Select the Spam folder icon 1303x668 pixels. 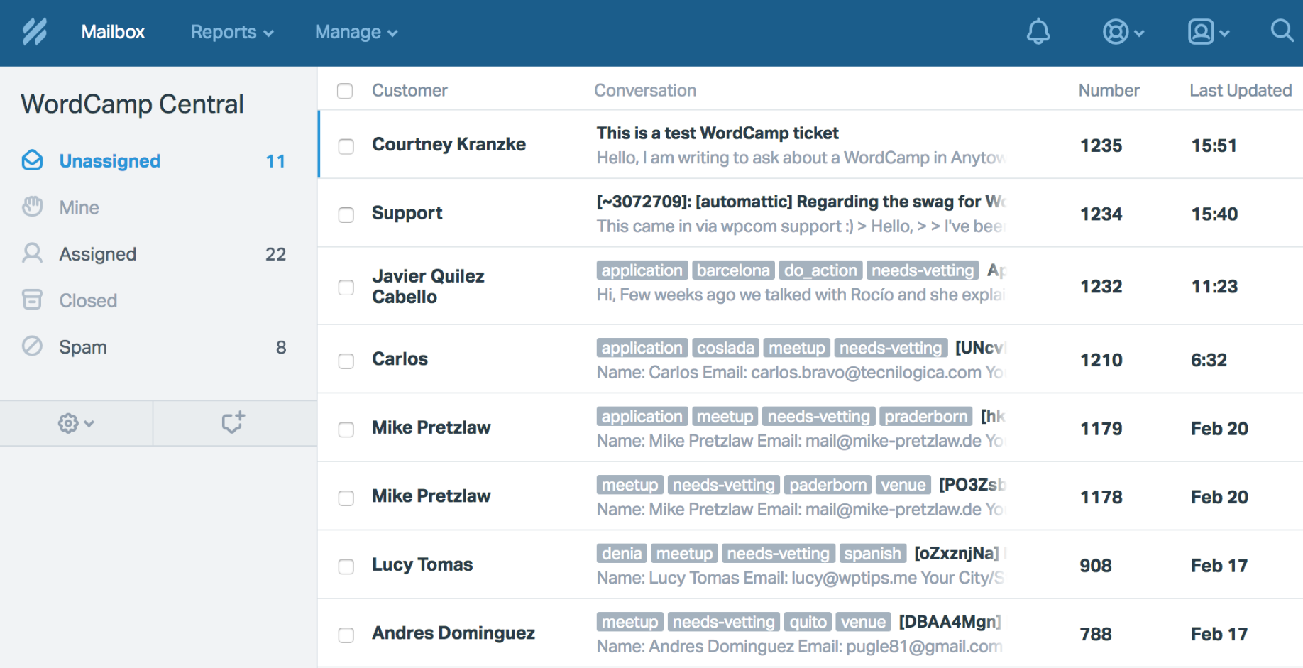pyautogui.click(x=32, y=346)
